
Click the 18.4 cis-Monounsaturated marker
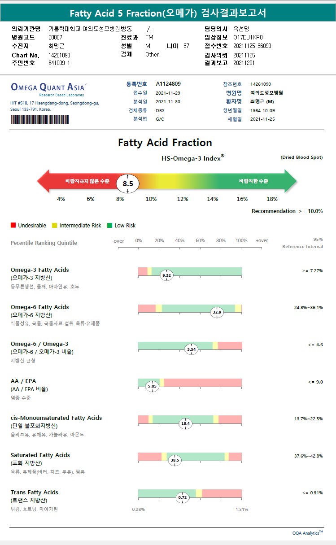185,423
